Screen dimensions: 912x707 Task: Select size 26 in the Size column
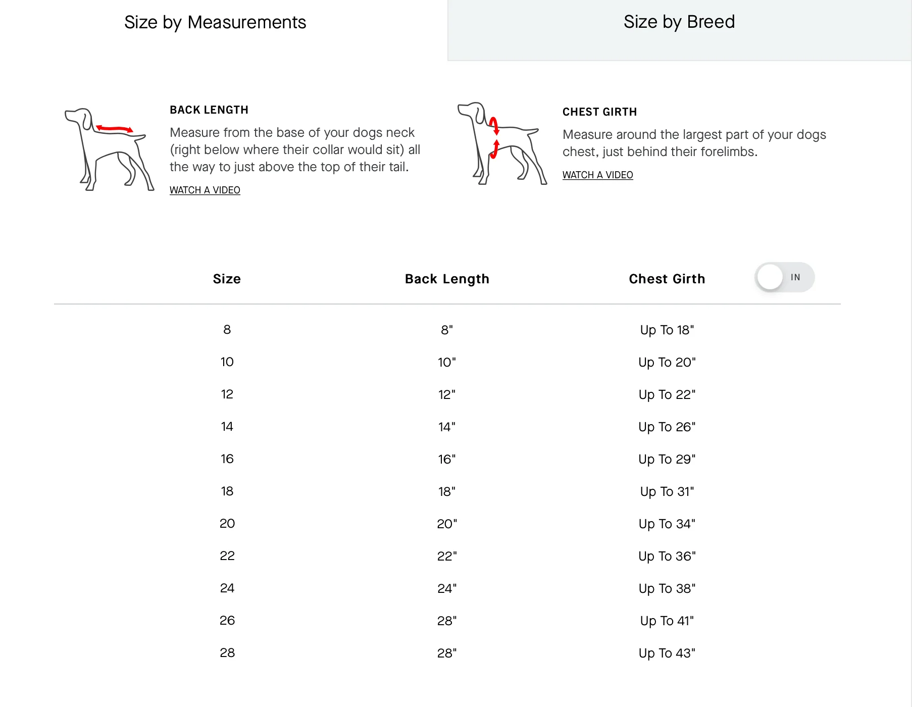(x=227, y=621)
